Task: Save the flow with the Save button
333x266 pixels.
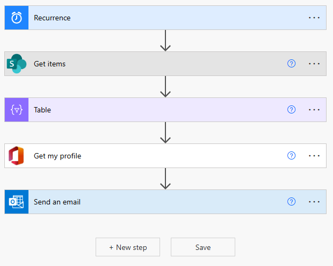Action: coord(203,247)
